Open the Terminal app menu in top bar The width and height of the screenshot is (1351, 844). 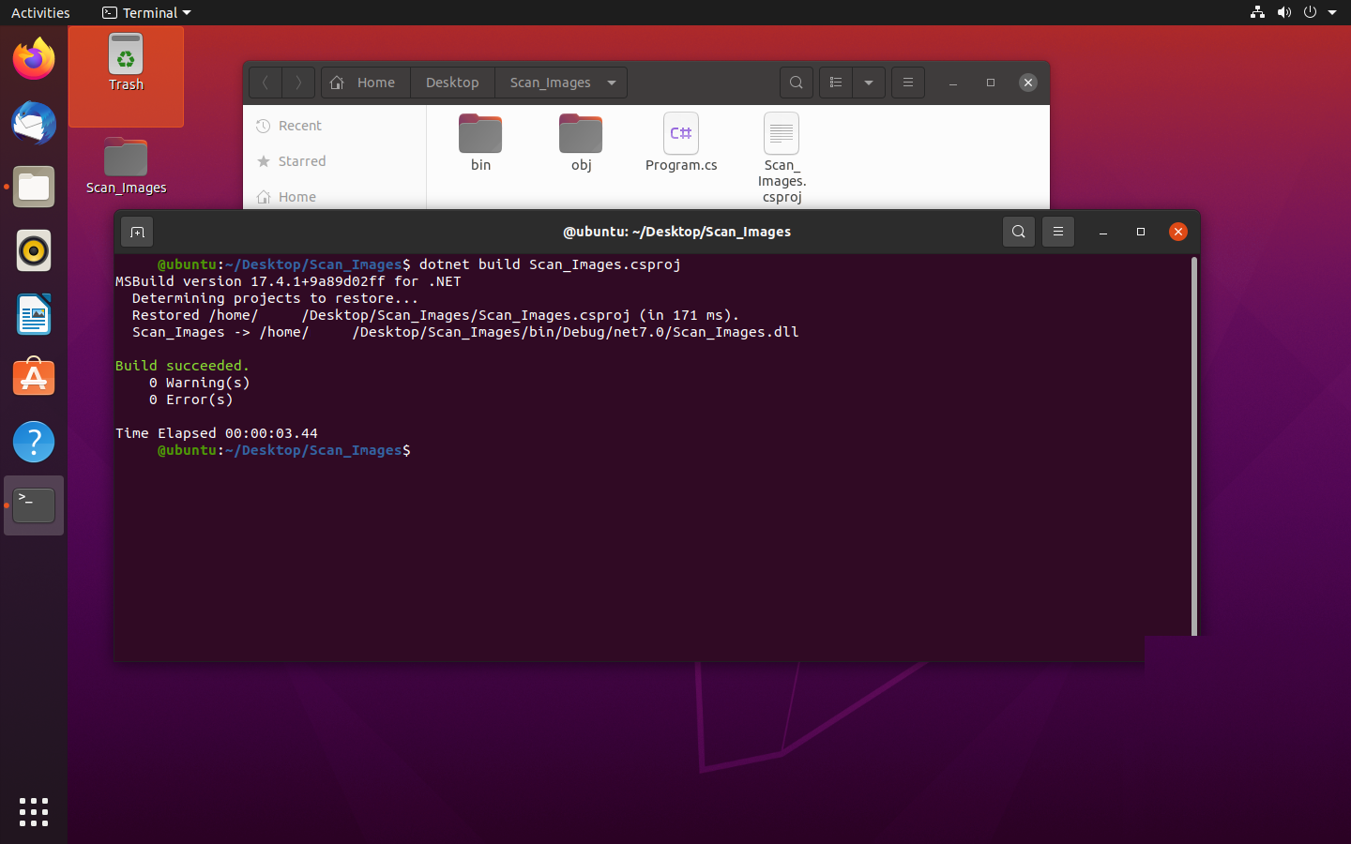[146, 12]
